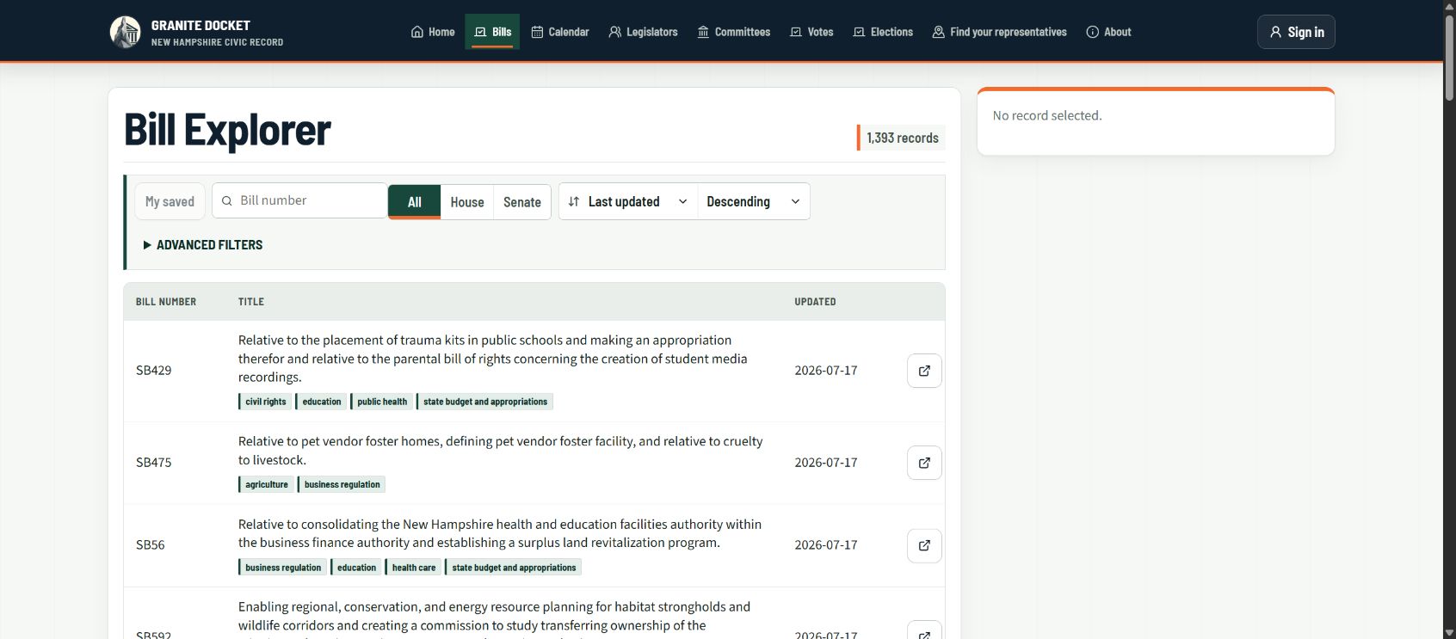Click the updated date in SB429 row

pyautogui.click(x=826, y=371)
